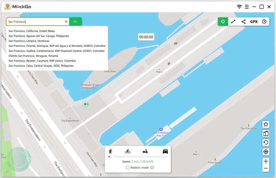The width and height of the screenshot is (276, 178).
Task: Click the speed slider track
Action: coord(138,157)
